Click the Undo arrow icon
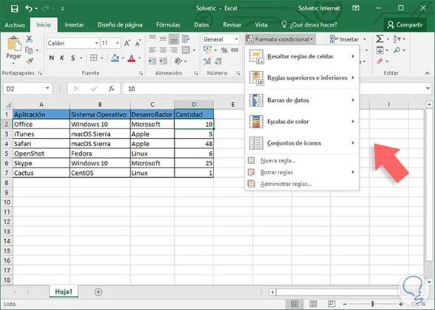The width and height of the screenshot is (435, 310). pos(29,9)
